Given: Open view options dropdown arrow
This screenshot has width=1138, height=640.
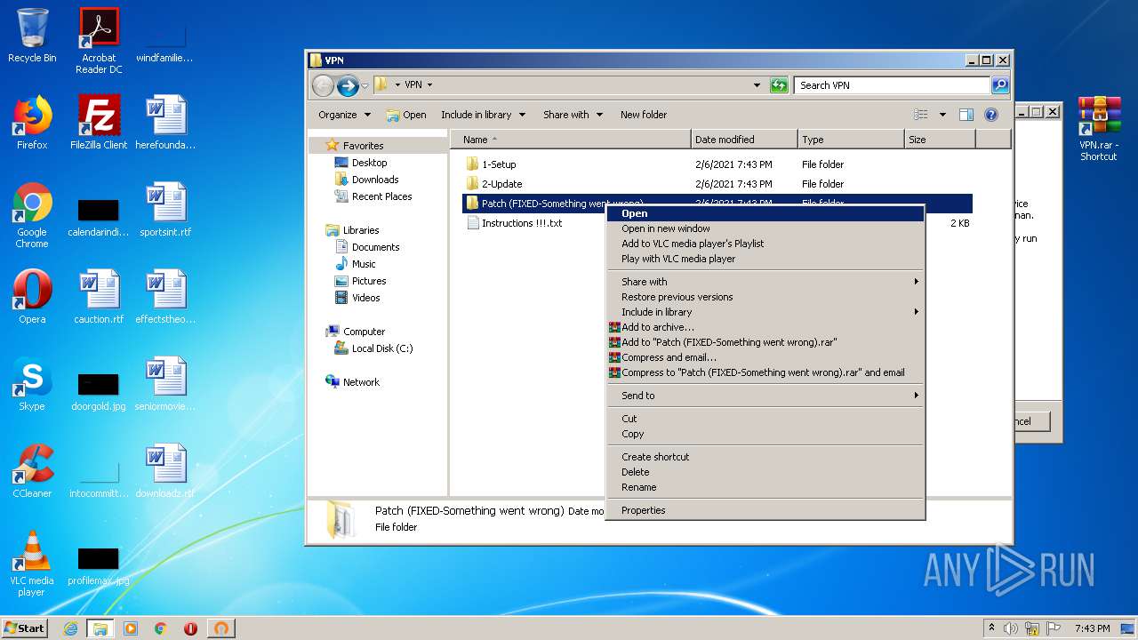Looking at the screenshot, I should click(x=942, y=115).
